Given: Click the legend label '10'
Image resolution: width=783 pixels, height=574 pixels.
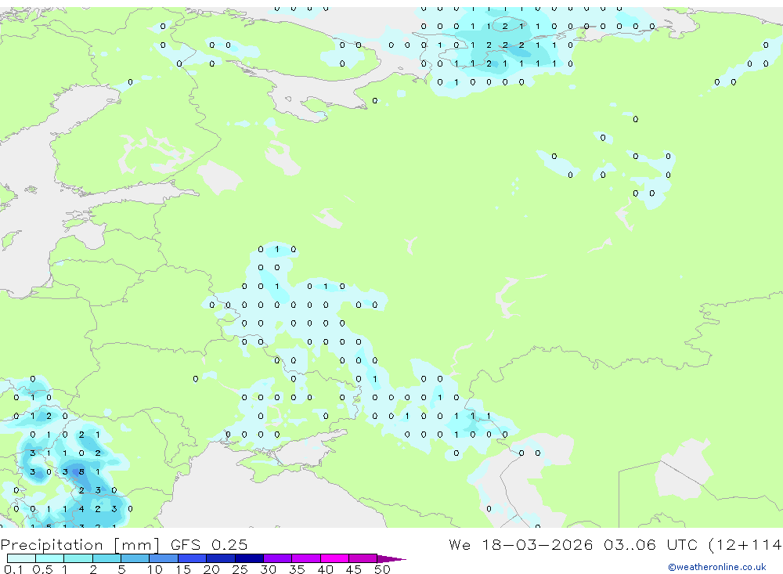Looking at the screenshot, I should (155, 569).
